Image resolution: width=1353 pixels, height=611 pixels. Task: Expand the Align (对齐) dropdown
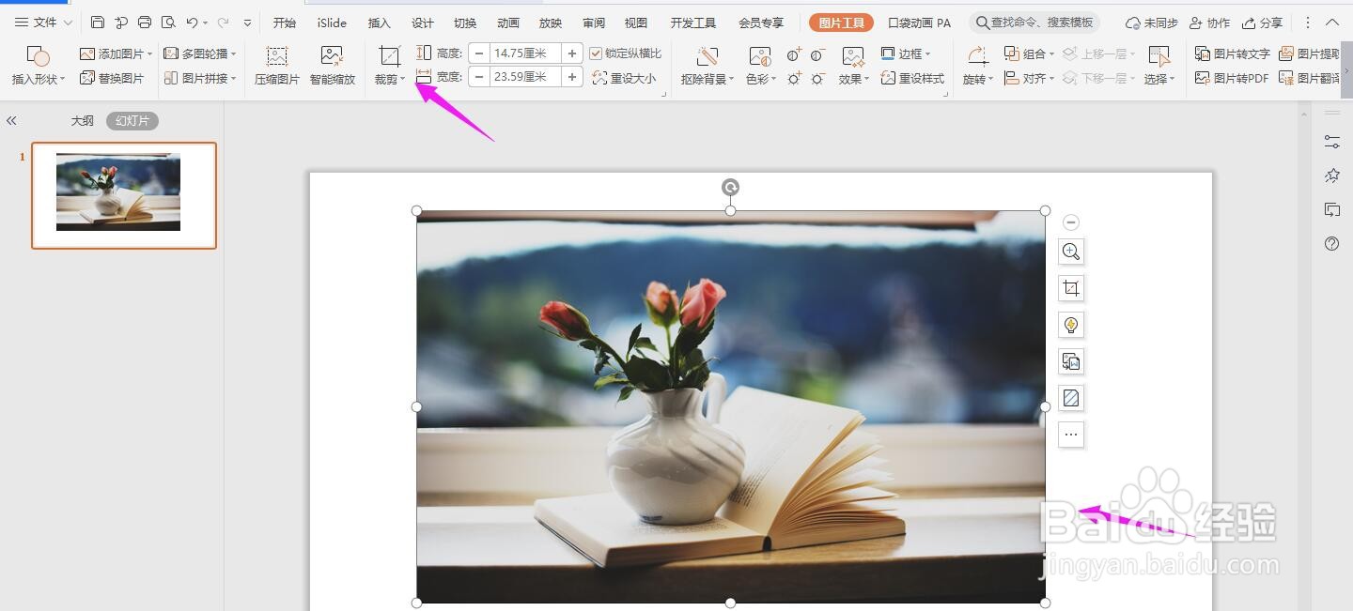pyautogui.click(x=1051, y=79)
